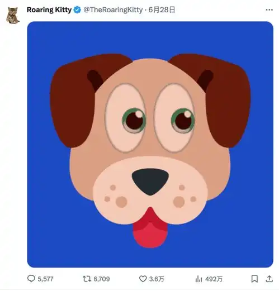Click the reply speech bubble icon

tap(31, 279)
